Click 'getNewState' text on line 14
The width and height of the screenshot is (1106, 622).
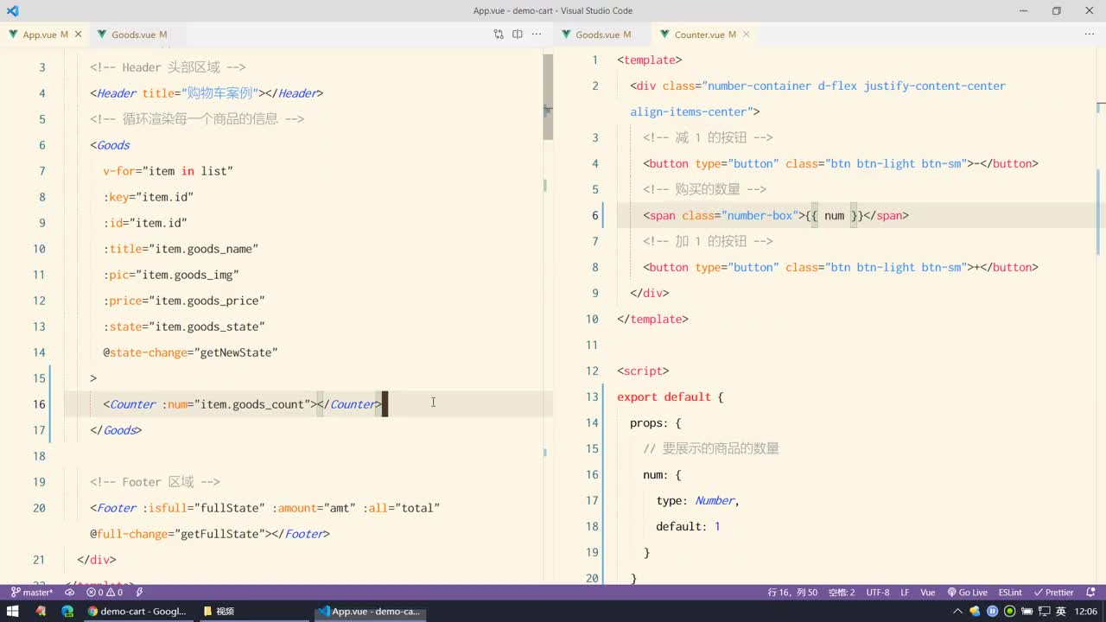235,352
